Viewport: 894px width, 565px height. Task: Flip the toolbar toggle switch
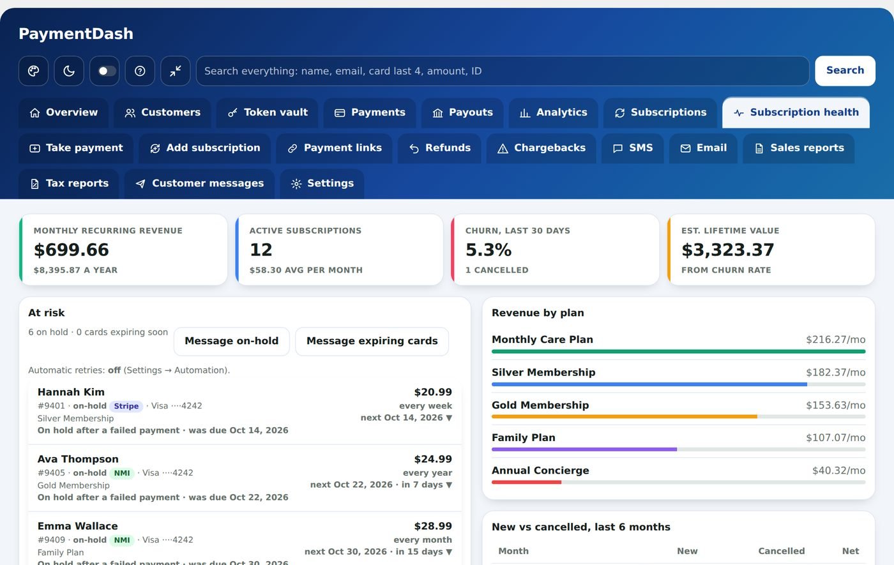[x=105, y=71]
